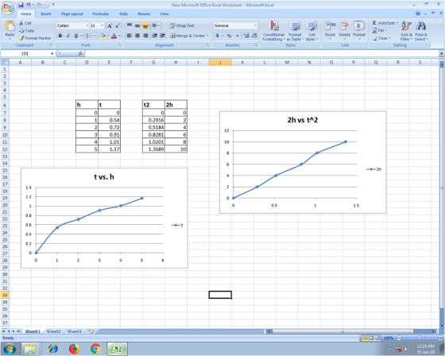
Task: Open Chrome from the taskbar
Action: tap(95, 349)
